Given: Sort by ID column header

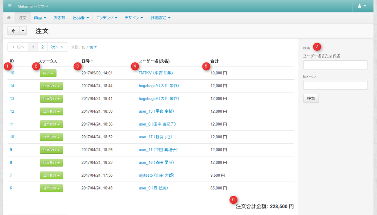Looking at the screenshot, I should pos(12,61).
